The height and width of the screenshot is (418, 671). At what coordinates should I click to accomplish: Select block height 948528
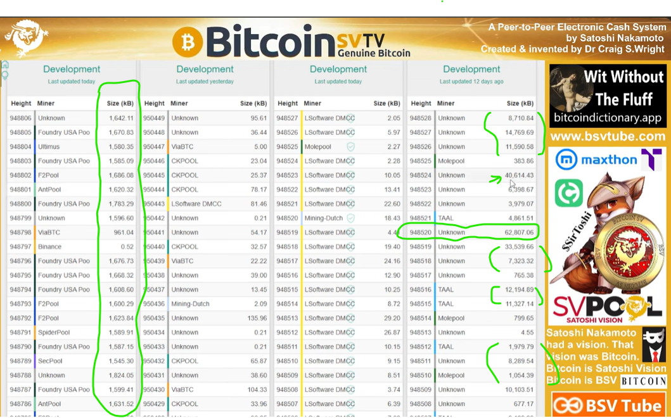click(420, 118)
